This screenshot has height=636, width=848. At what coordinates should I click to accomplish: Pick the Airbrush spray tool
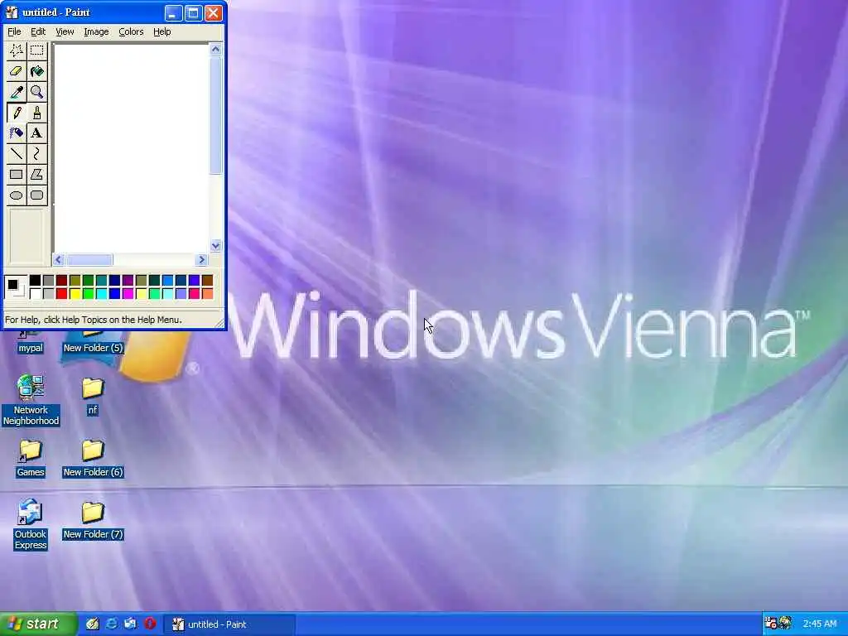17,133
